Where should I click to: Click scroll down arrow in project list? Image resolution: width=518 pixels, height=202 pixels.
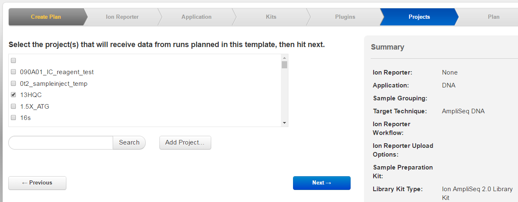[284, 122]
